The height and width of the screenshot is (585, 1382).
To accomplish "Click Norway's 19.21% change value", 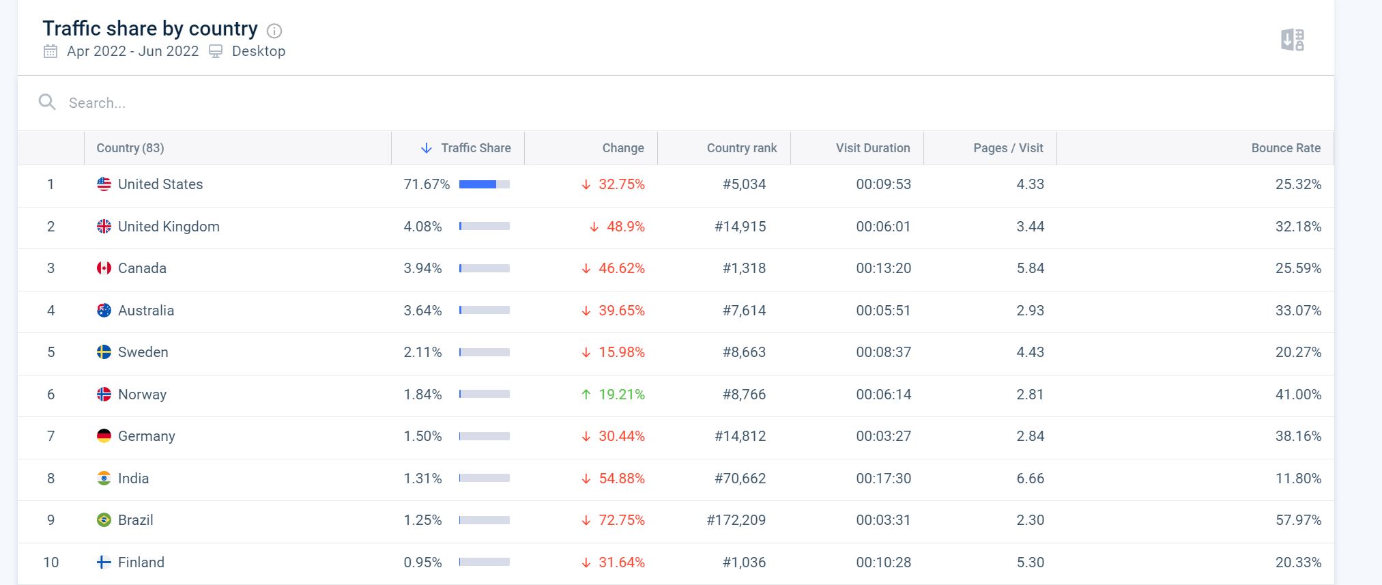I will click(622, 395).
